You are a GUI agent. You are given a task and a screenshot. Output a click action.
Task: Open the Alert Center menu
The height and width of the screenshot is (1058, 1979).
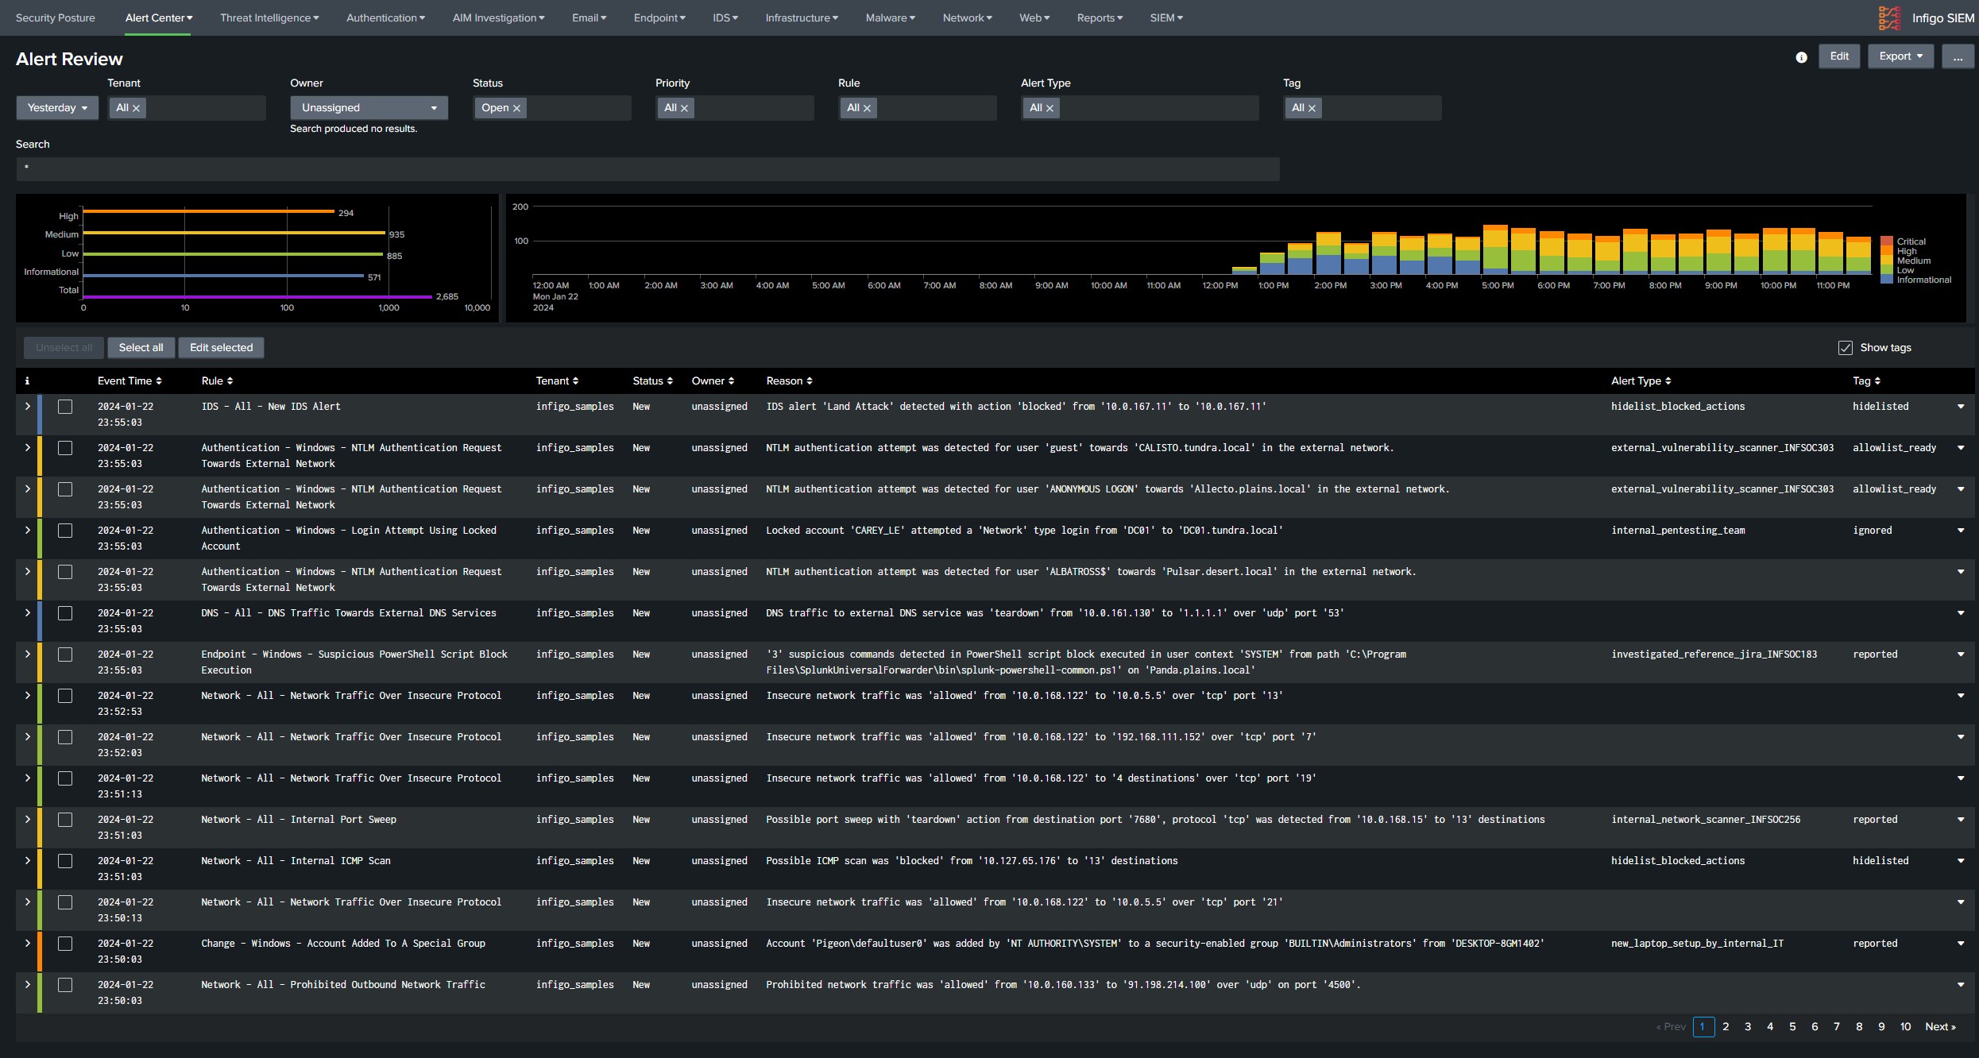tap(158, 17)
